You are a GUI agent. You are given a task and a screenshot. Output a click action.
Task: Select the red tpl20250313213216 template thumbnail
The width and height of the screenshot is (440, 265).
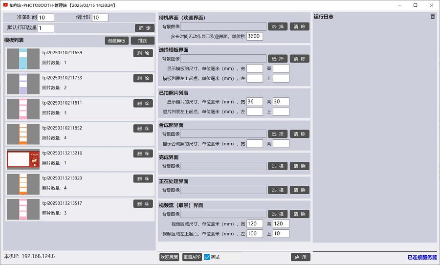[x=23, y=159]
